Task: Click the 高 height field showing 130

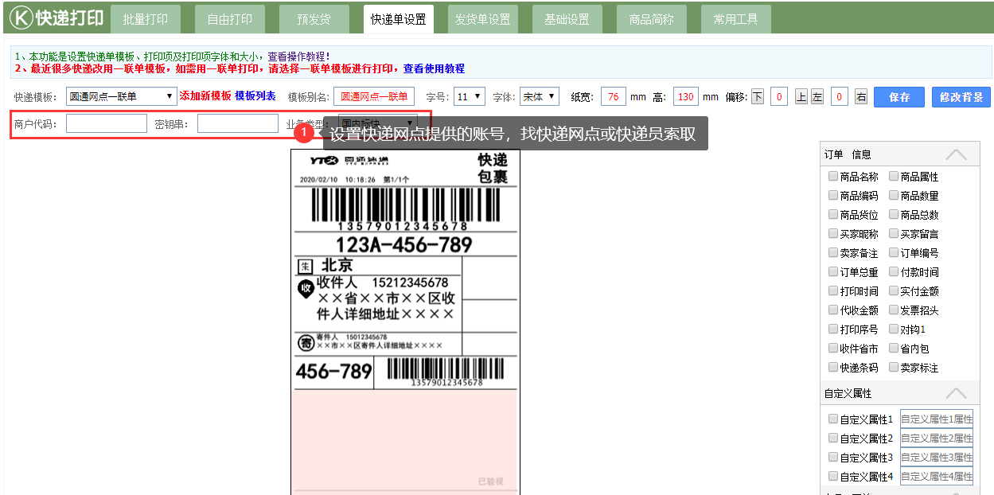Action: click(x=685, y=97)
